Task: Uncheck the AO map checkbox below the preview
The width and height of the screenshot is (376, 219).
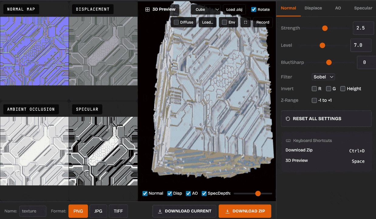Action: tap(188, 193)
